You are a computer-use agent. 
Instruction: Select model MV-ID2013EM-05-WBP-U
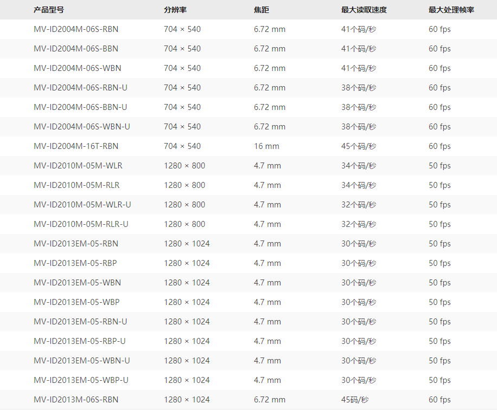tap(81, 380)
